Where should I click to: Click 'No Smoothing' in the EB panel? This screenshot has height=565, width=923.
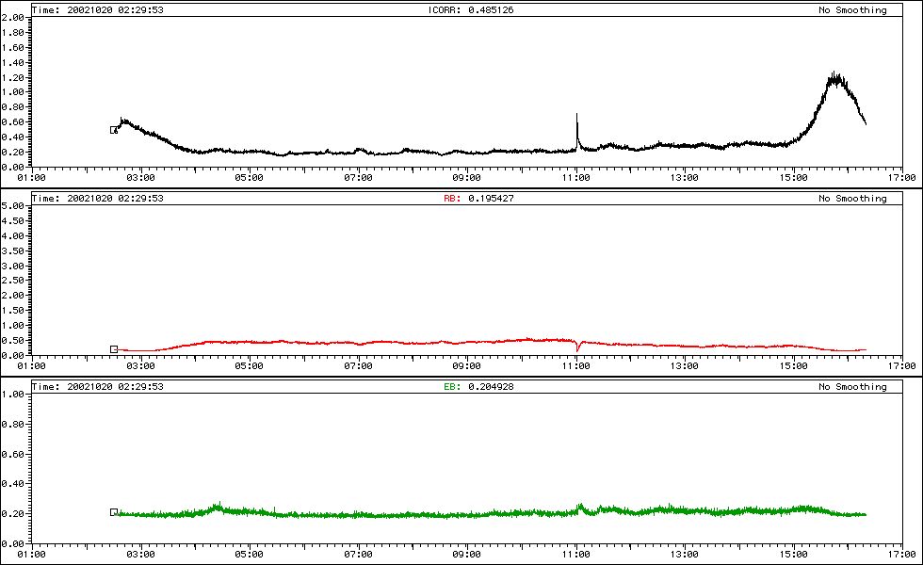[x=852, y=387]
